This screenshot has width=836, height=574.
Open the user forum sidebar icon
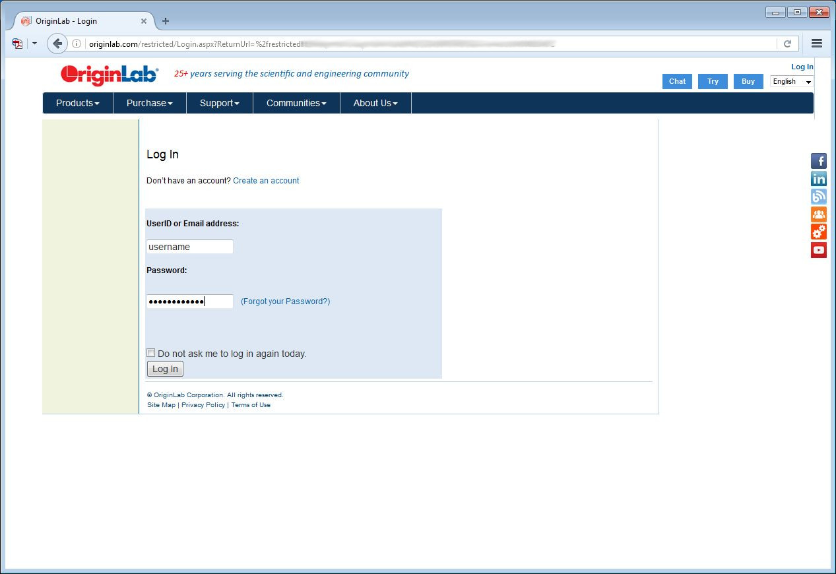pyautogui.click(x=818, y=214)
